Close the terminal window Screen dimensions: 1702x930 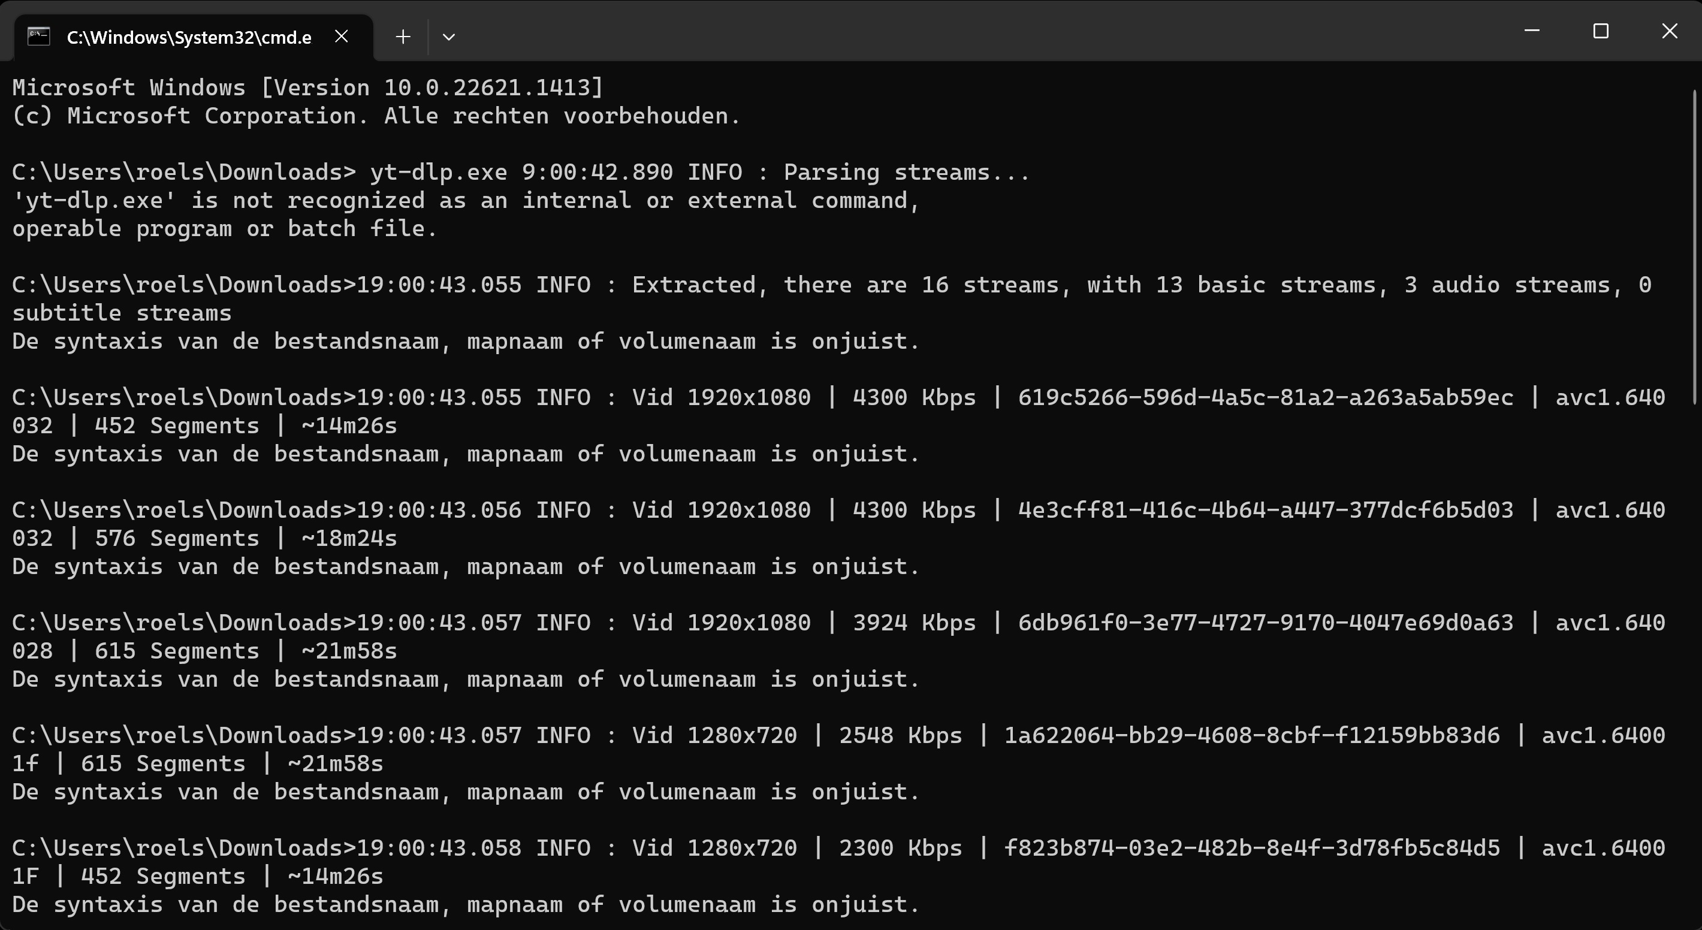[x=1669, y=31]
